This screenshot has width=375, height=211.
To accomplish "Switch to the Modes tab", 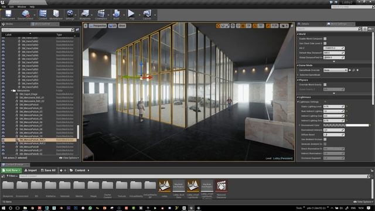I will click(x=9, y=24).
